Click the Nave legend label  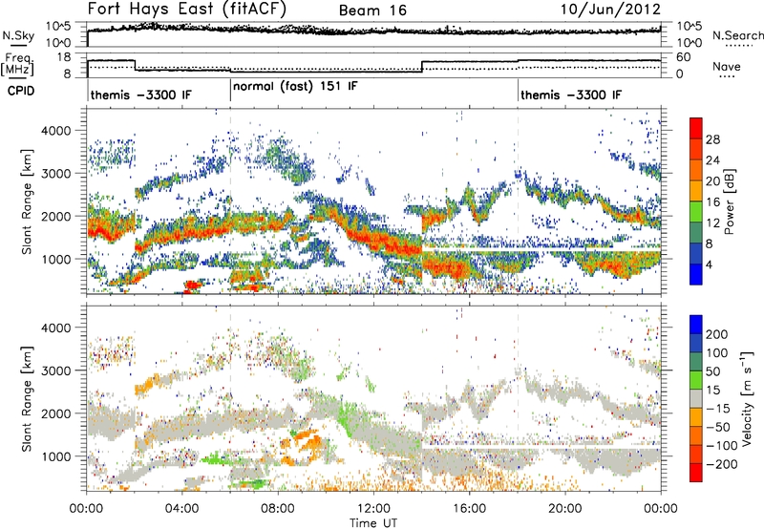(x=726, y=67)
